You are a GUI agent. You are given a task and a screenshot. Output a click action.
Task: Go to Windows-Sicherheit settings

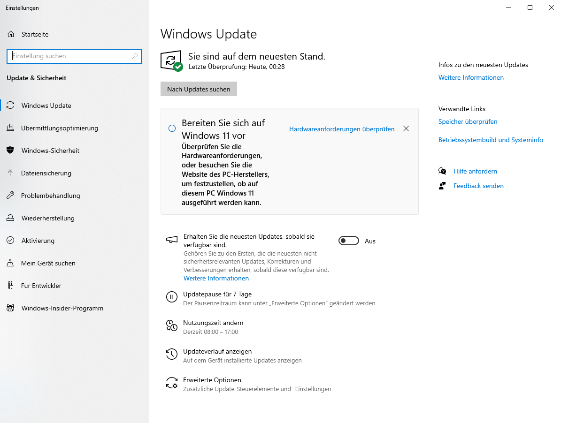coord(75,151)
